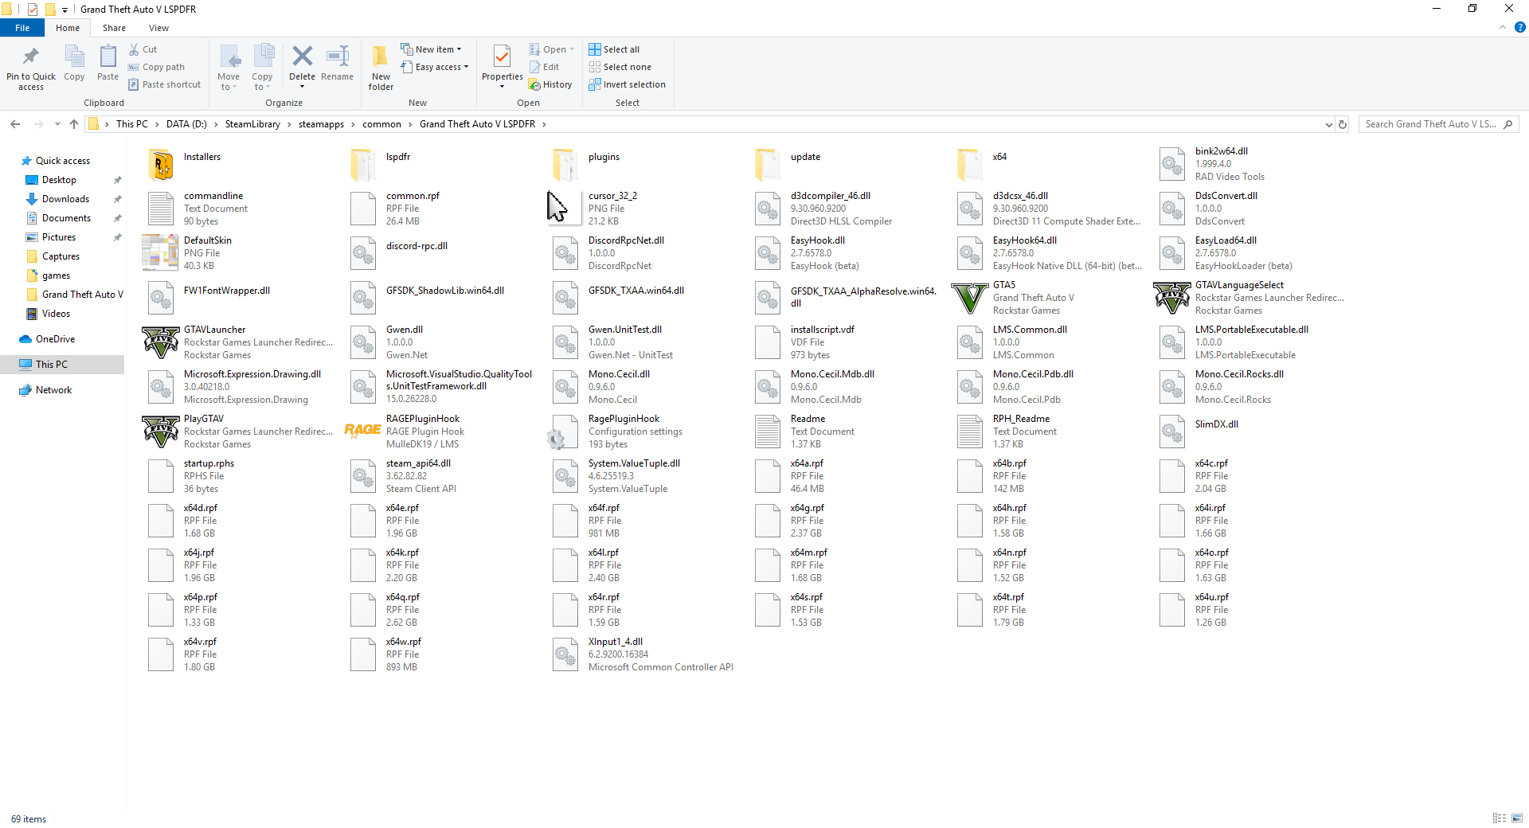1529x828 pixels.
Task: Open Videos in the sidebar
Action: [56, 314]
